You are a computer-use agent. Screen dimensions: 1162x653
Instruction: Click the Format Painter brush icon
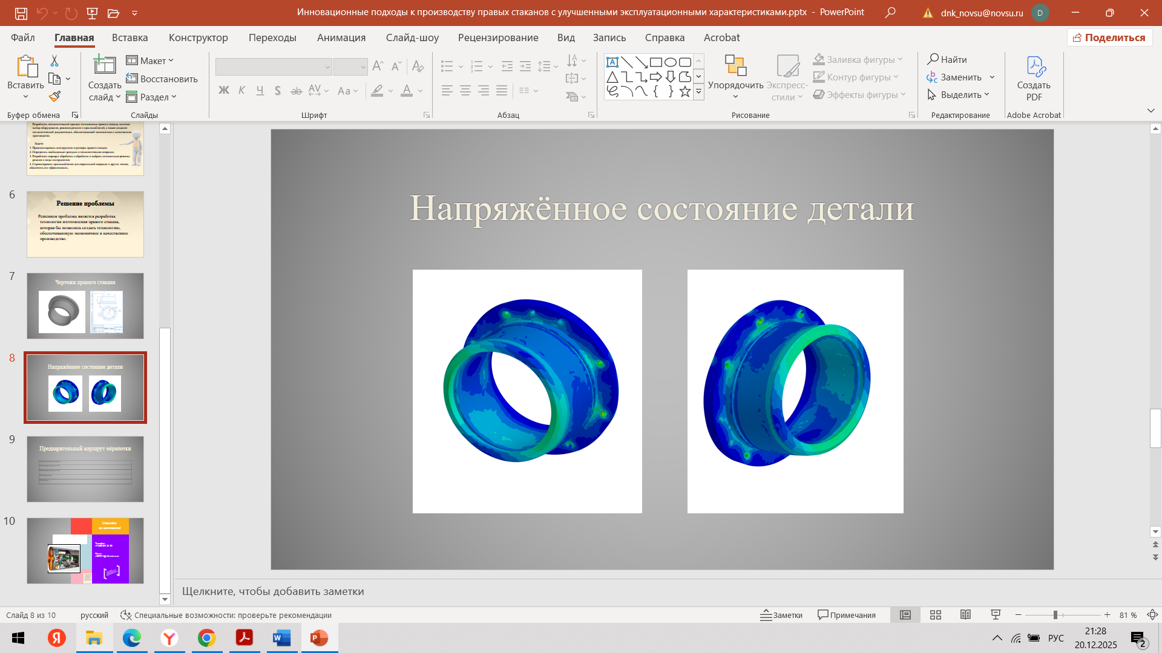[54, 97]
